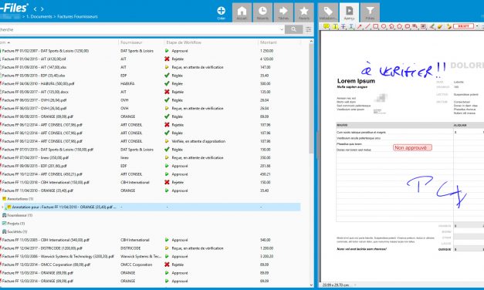Click the amount cell '3 200,20'
The height and width of the screenshot is (290, 484).
[x=266, y=256]
